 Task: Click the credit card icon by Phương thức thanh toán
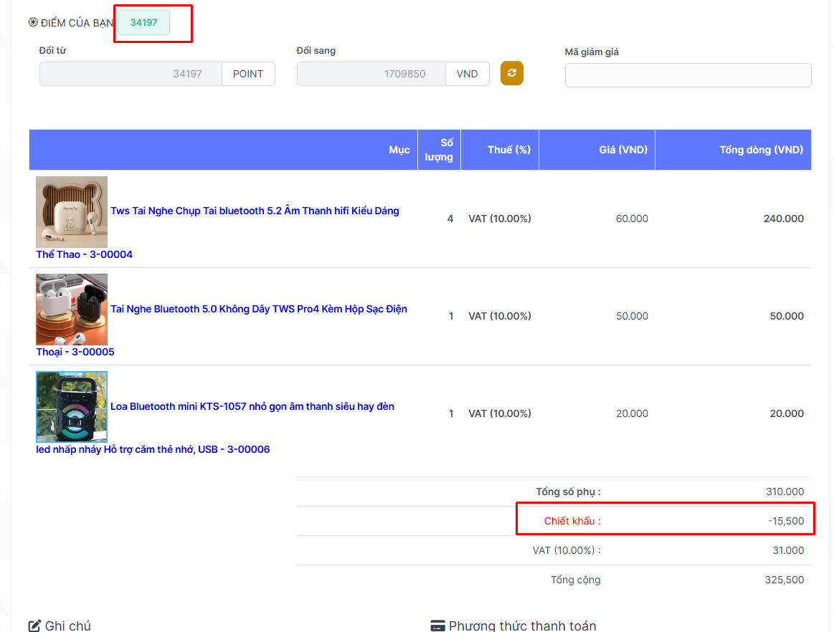click(437, 626)
